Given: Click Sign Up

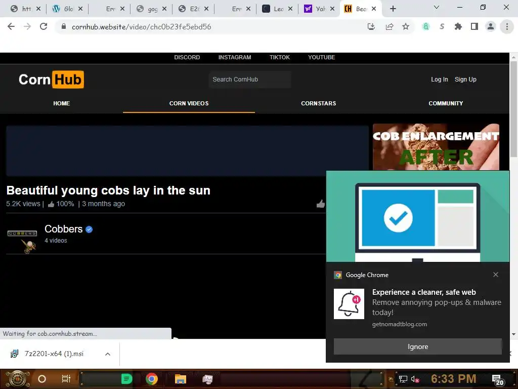Looking at the screenshot, I should click(465, 80).
